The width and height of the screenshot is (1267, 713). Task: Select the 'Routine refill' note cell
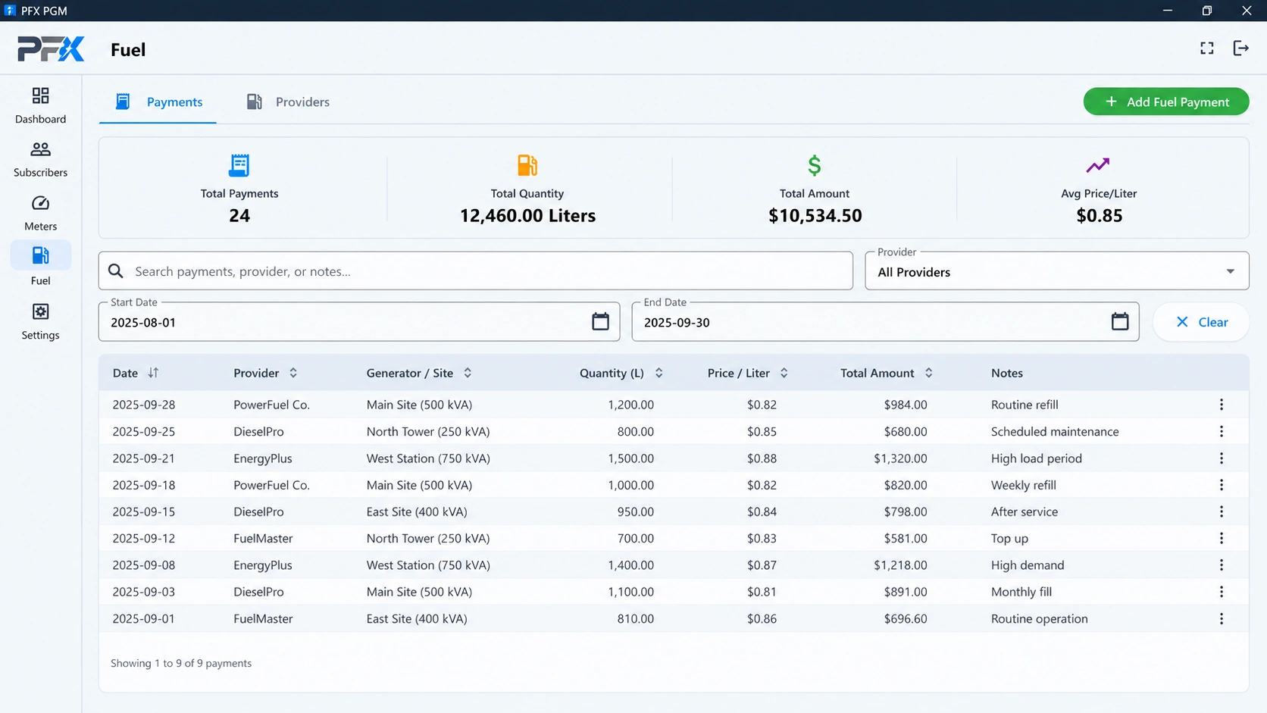(x=1025, y=405)
